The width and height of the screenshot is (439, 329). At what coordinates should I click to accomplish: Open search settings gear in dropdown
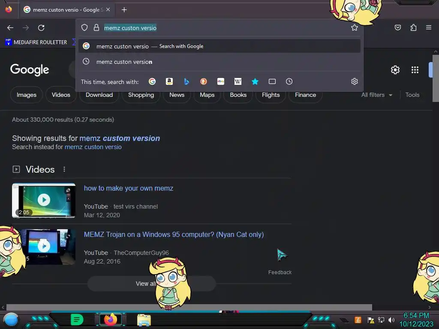click(355, 81)
